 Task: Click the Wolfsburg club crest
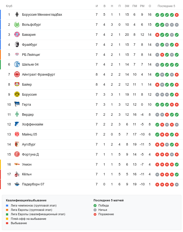pos(17,25)
